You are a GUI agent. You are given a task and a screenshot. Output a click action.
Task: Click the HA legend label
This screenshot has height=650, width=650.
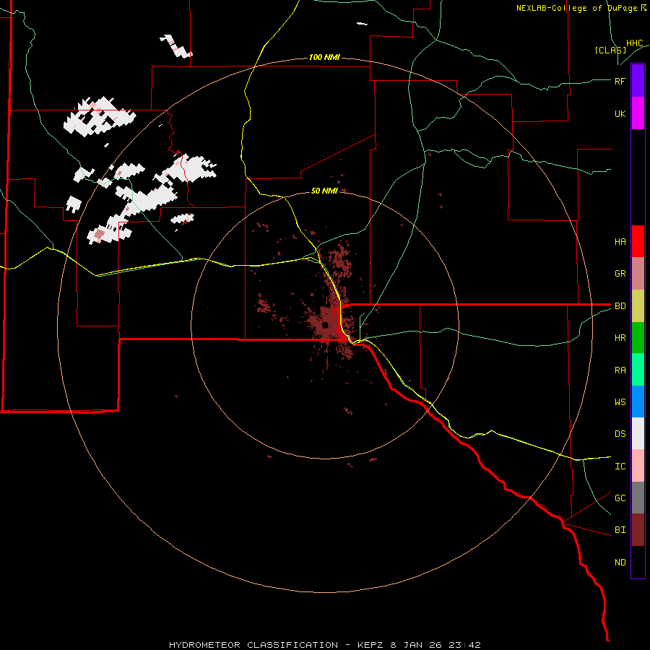click(620, 242)
